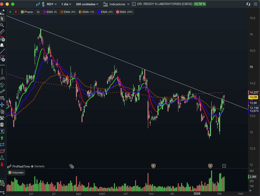This screenshot has height=196, width=260.
Task: Click the Volumen panel label
Action: pos(16,173)
